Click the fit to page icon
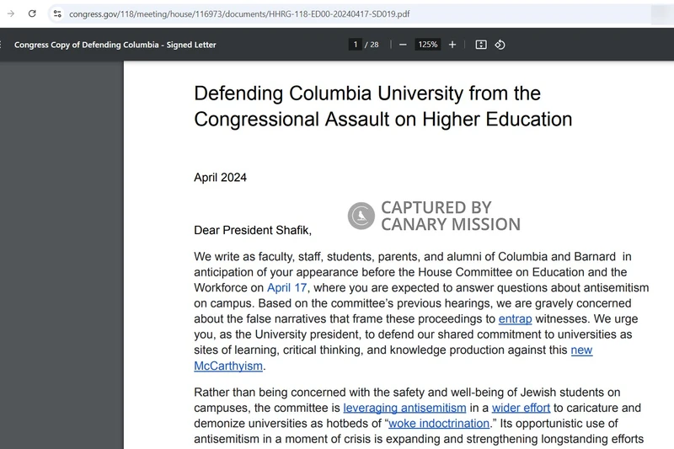The width and height of the screenshot is (674, 449). 481,45
